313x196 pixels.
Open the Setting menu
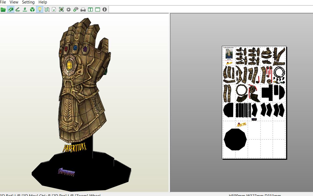(x=28, y=2)
